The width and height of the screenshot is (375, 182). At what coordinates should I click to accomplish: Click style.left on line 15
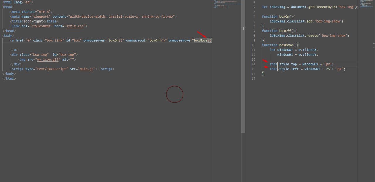(289, 69)
